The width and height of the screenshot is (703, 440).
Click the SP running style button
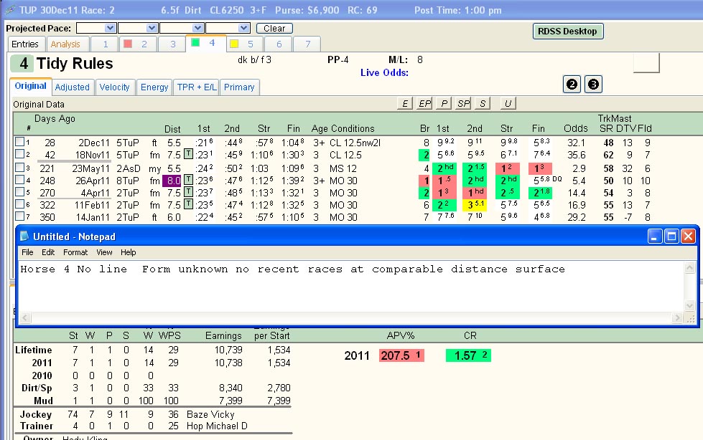click(463, 103)
